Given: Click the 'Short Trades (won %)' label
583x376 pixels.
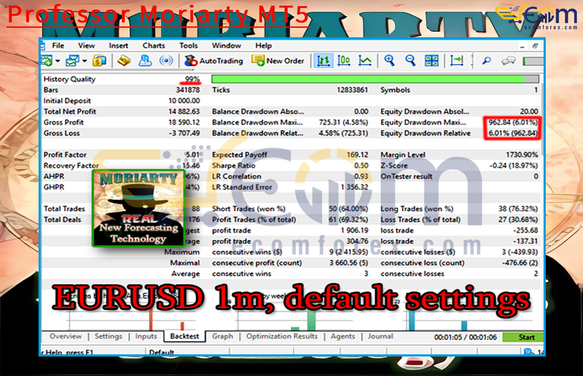Looking at the screenshot, I should 249,209.
